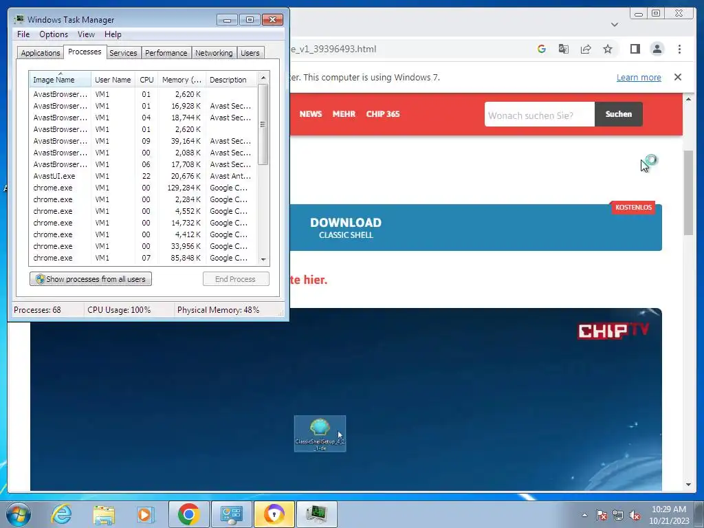Open Action Center flag tray icon

[x=602, y=515]
